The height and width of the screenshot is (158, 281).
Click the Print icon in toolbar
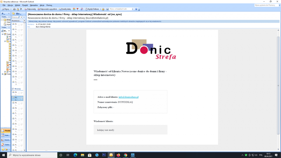click(14, 9)
